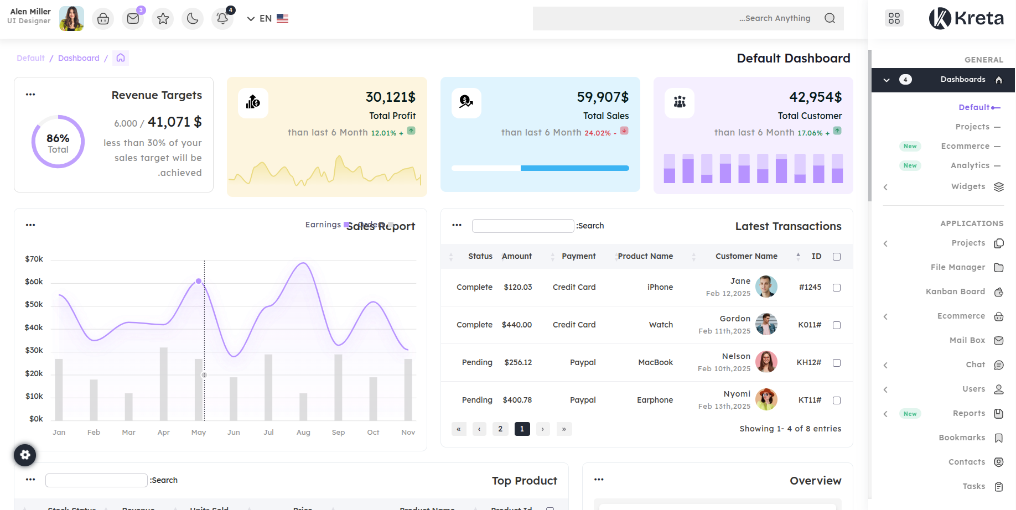The height and width of the screenshot is (510, 1016).
Task: Open the mail envelope notifications icon
Action: pos(133,19)
